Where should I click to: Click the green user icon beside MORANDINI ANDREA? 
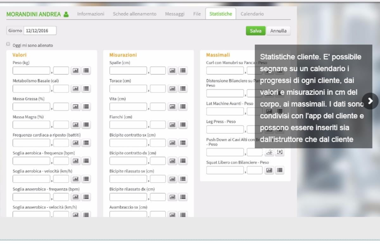click(x=66, y=14)
